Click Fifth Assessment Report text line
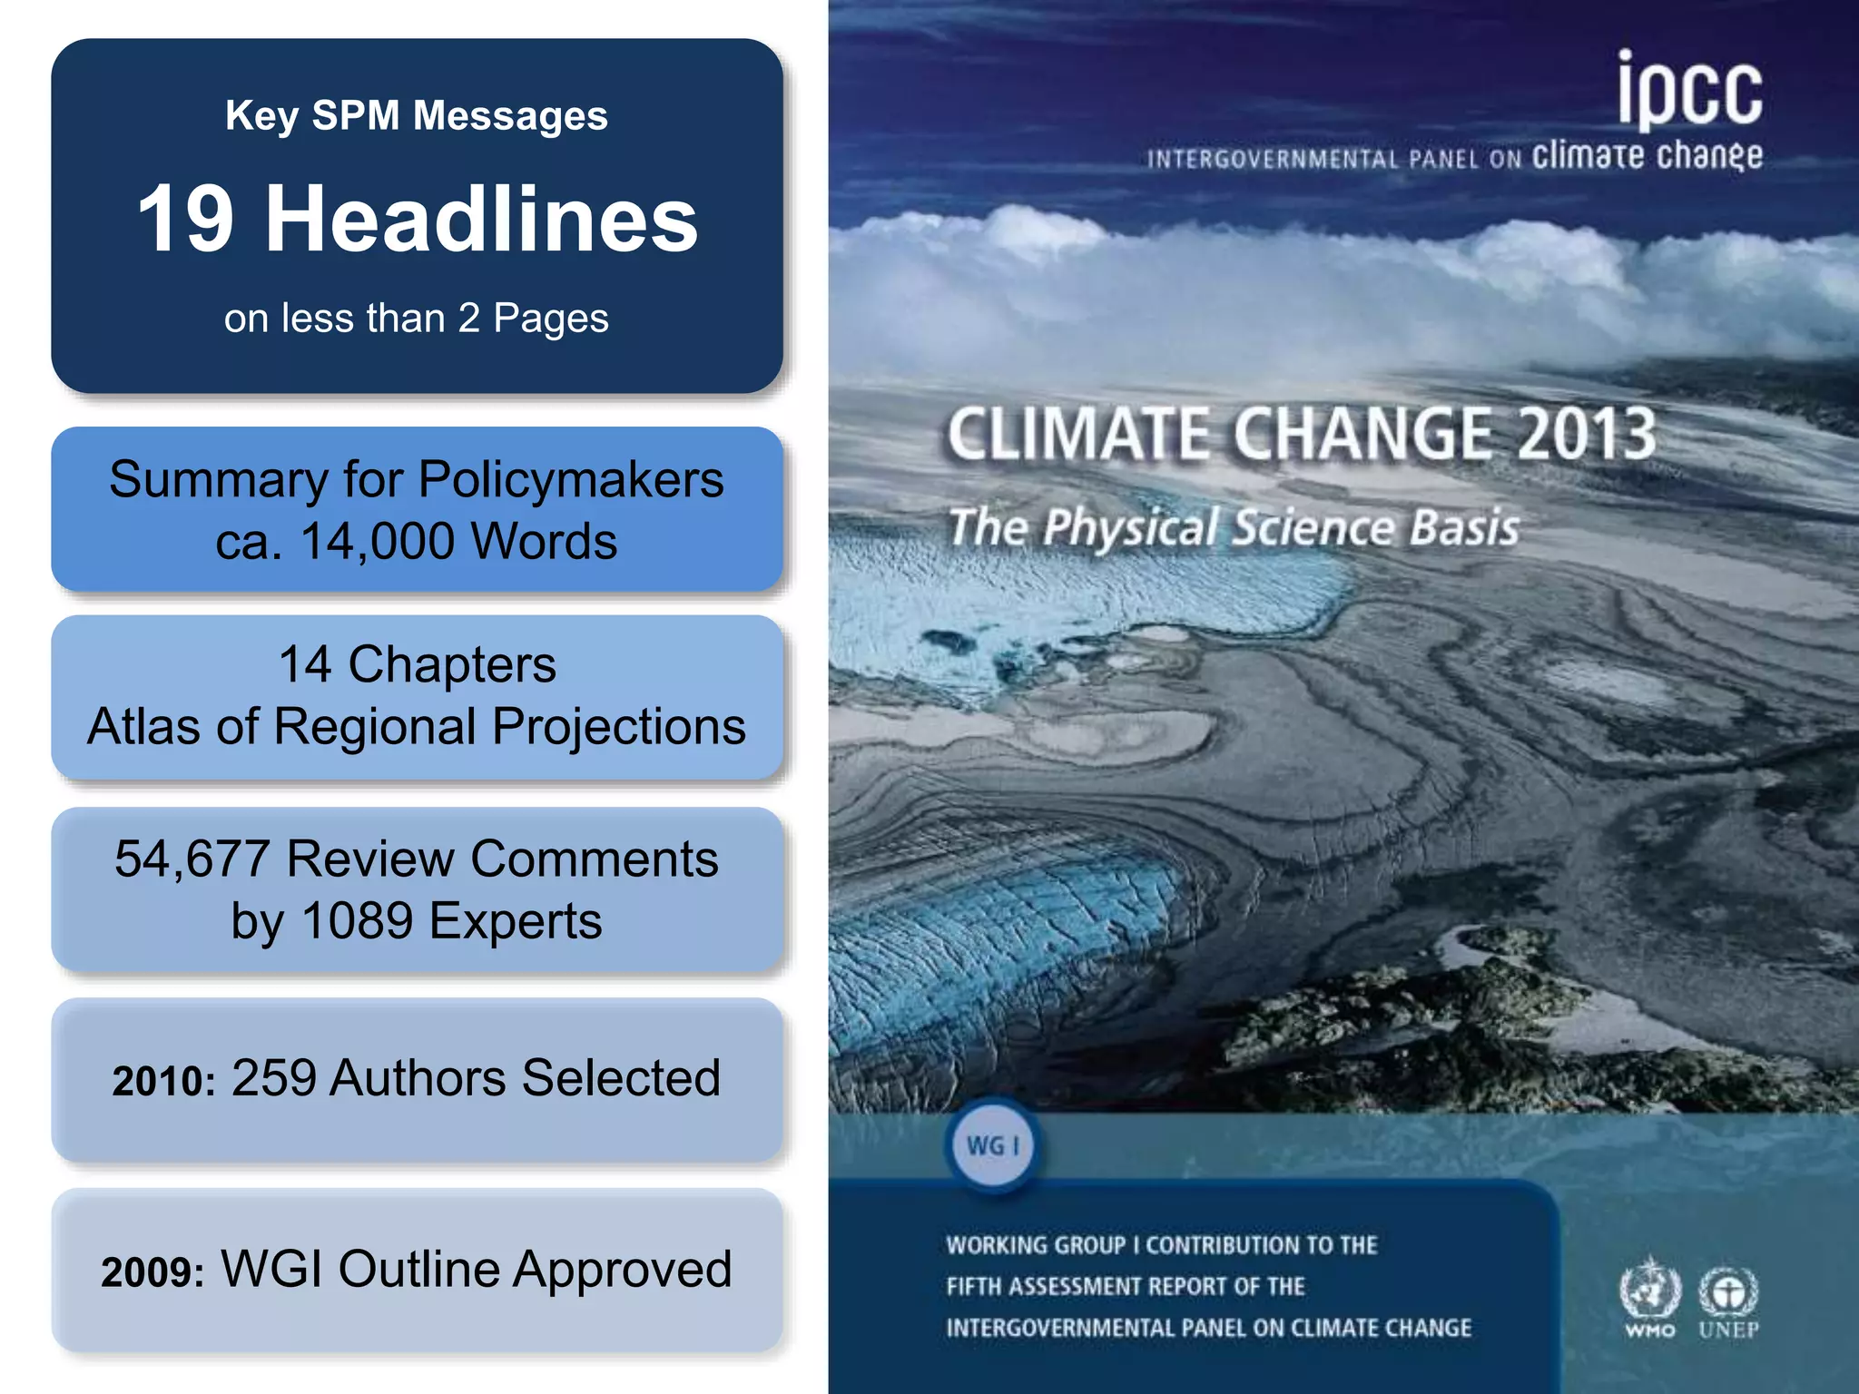The height and width of the screenshot is (1394, 1859). coord(1125,1287)
